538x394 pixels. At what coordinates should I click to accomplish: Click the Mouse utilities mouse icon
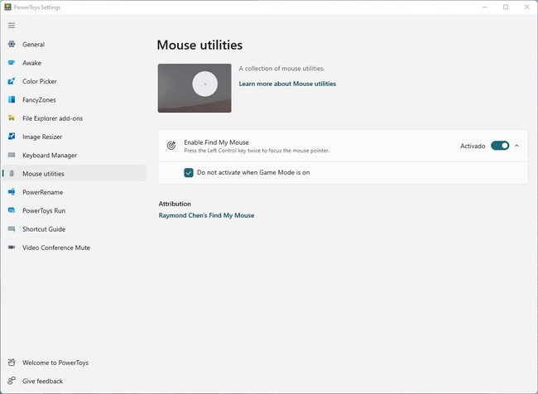click(12, 173)
